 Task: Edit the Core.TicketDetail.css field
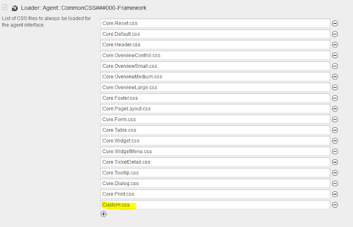[215, 162]
